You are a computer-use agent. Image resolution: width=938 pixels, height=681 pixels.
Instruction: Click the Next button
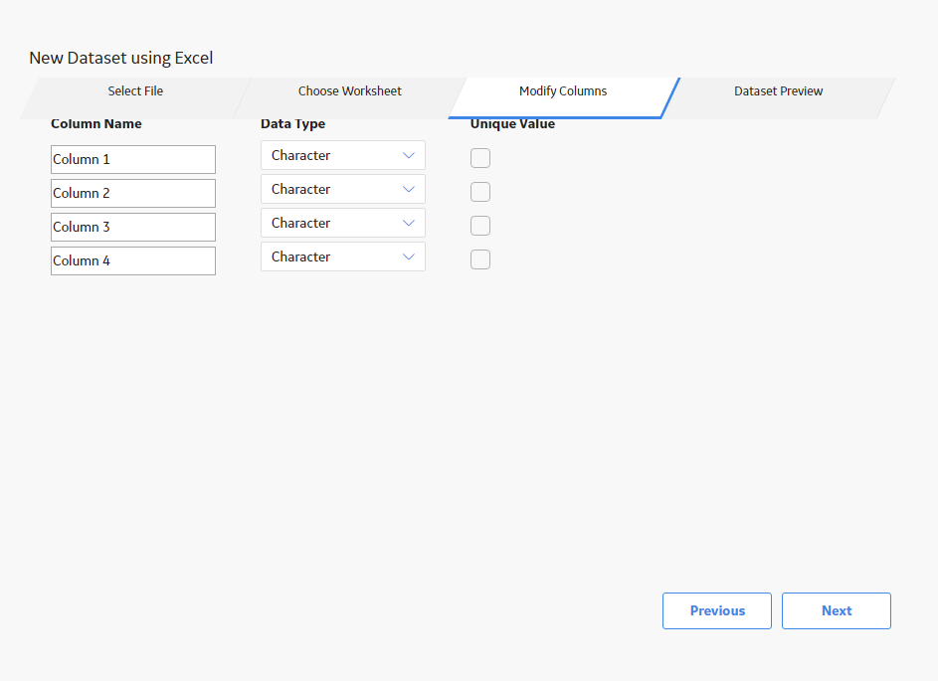pos(837,611)
